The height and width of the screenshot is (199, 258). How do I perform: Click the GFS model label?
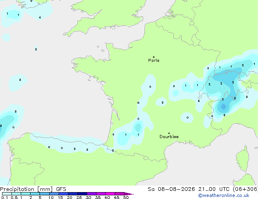(61, 189)
